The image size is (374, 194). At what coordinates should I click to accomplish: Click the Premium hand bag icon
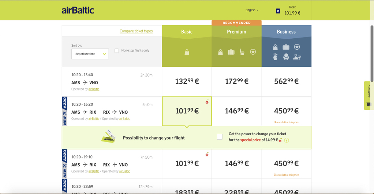[x=220, y=52]
